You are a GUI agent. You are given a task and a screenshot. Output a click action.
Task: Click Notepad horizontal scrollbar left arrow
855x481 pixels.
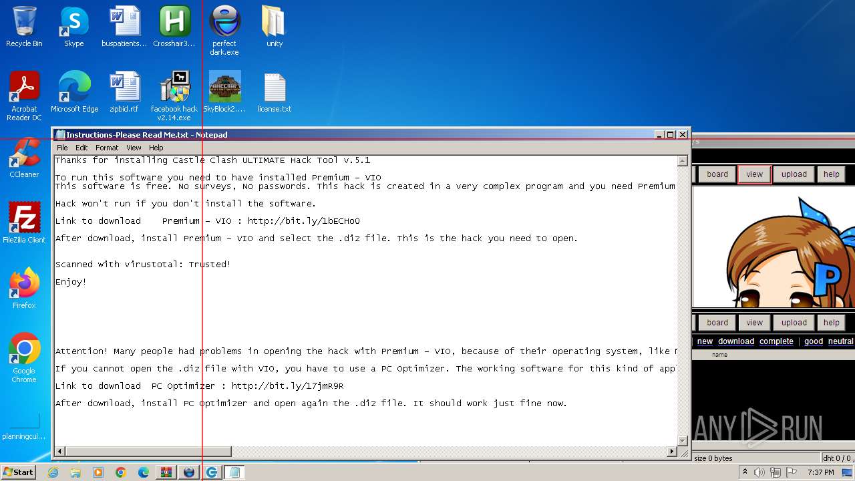60,452
